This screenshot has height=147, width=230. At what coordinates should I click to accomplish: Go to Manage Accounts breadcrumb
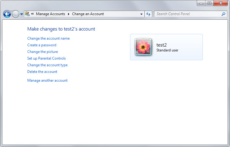50,14
